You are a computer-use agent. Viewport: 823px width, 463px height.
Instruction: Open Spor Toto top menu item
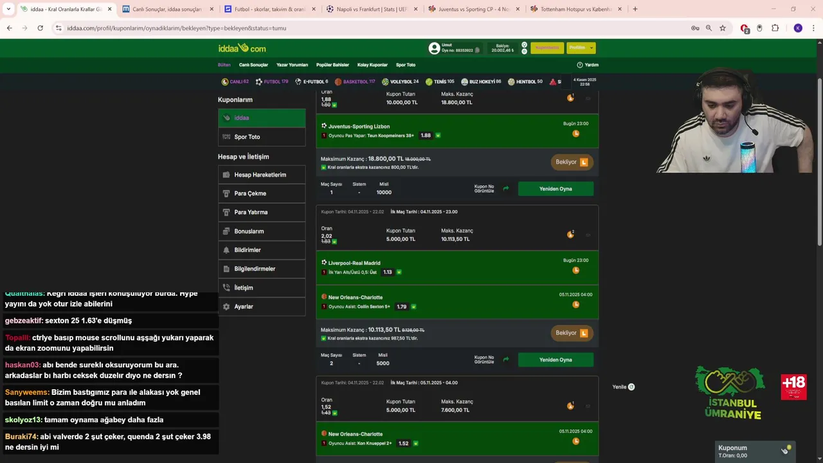pos(406,65)
